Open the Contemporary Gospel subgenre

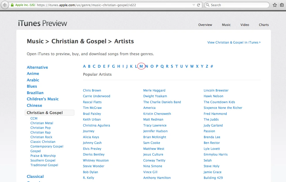(x=47, y=146)
